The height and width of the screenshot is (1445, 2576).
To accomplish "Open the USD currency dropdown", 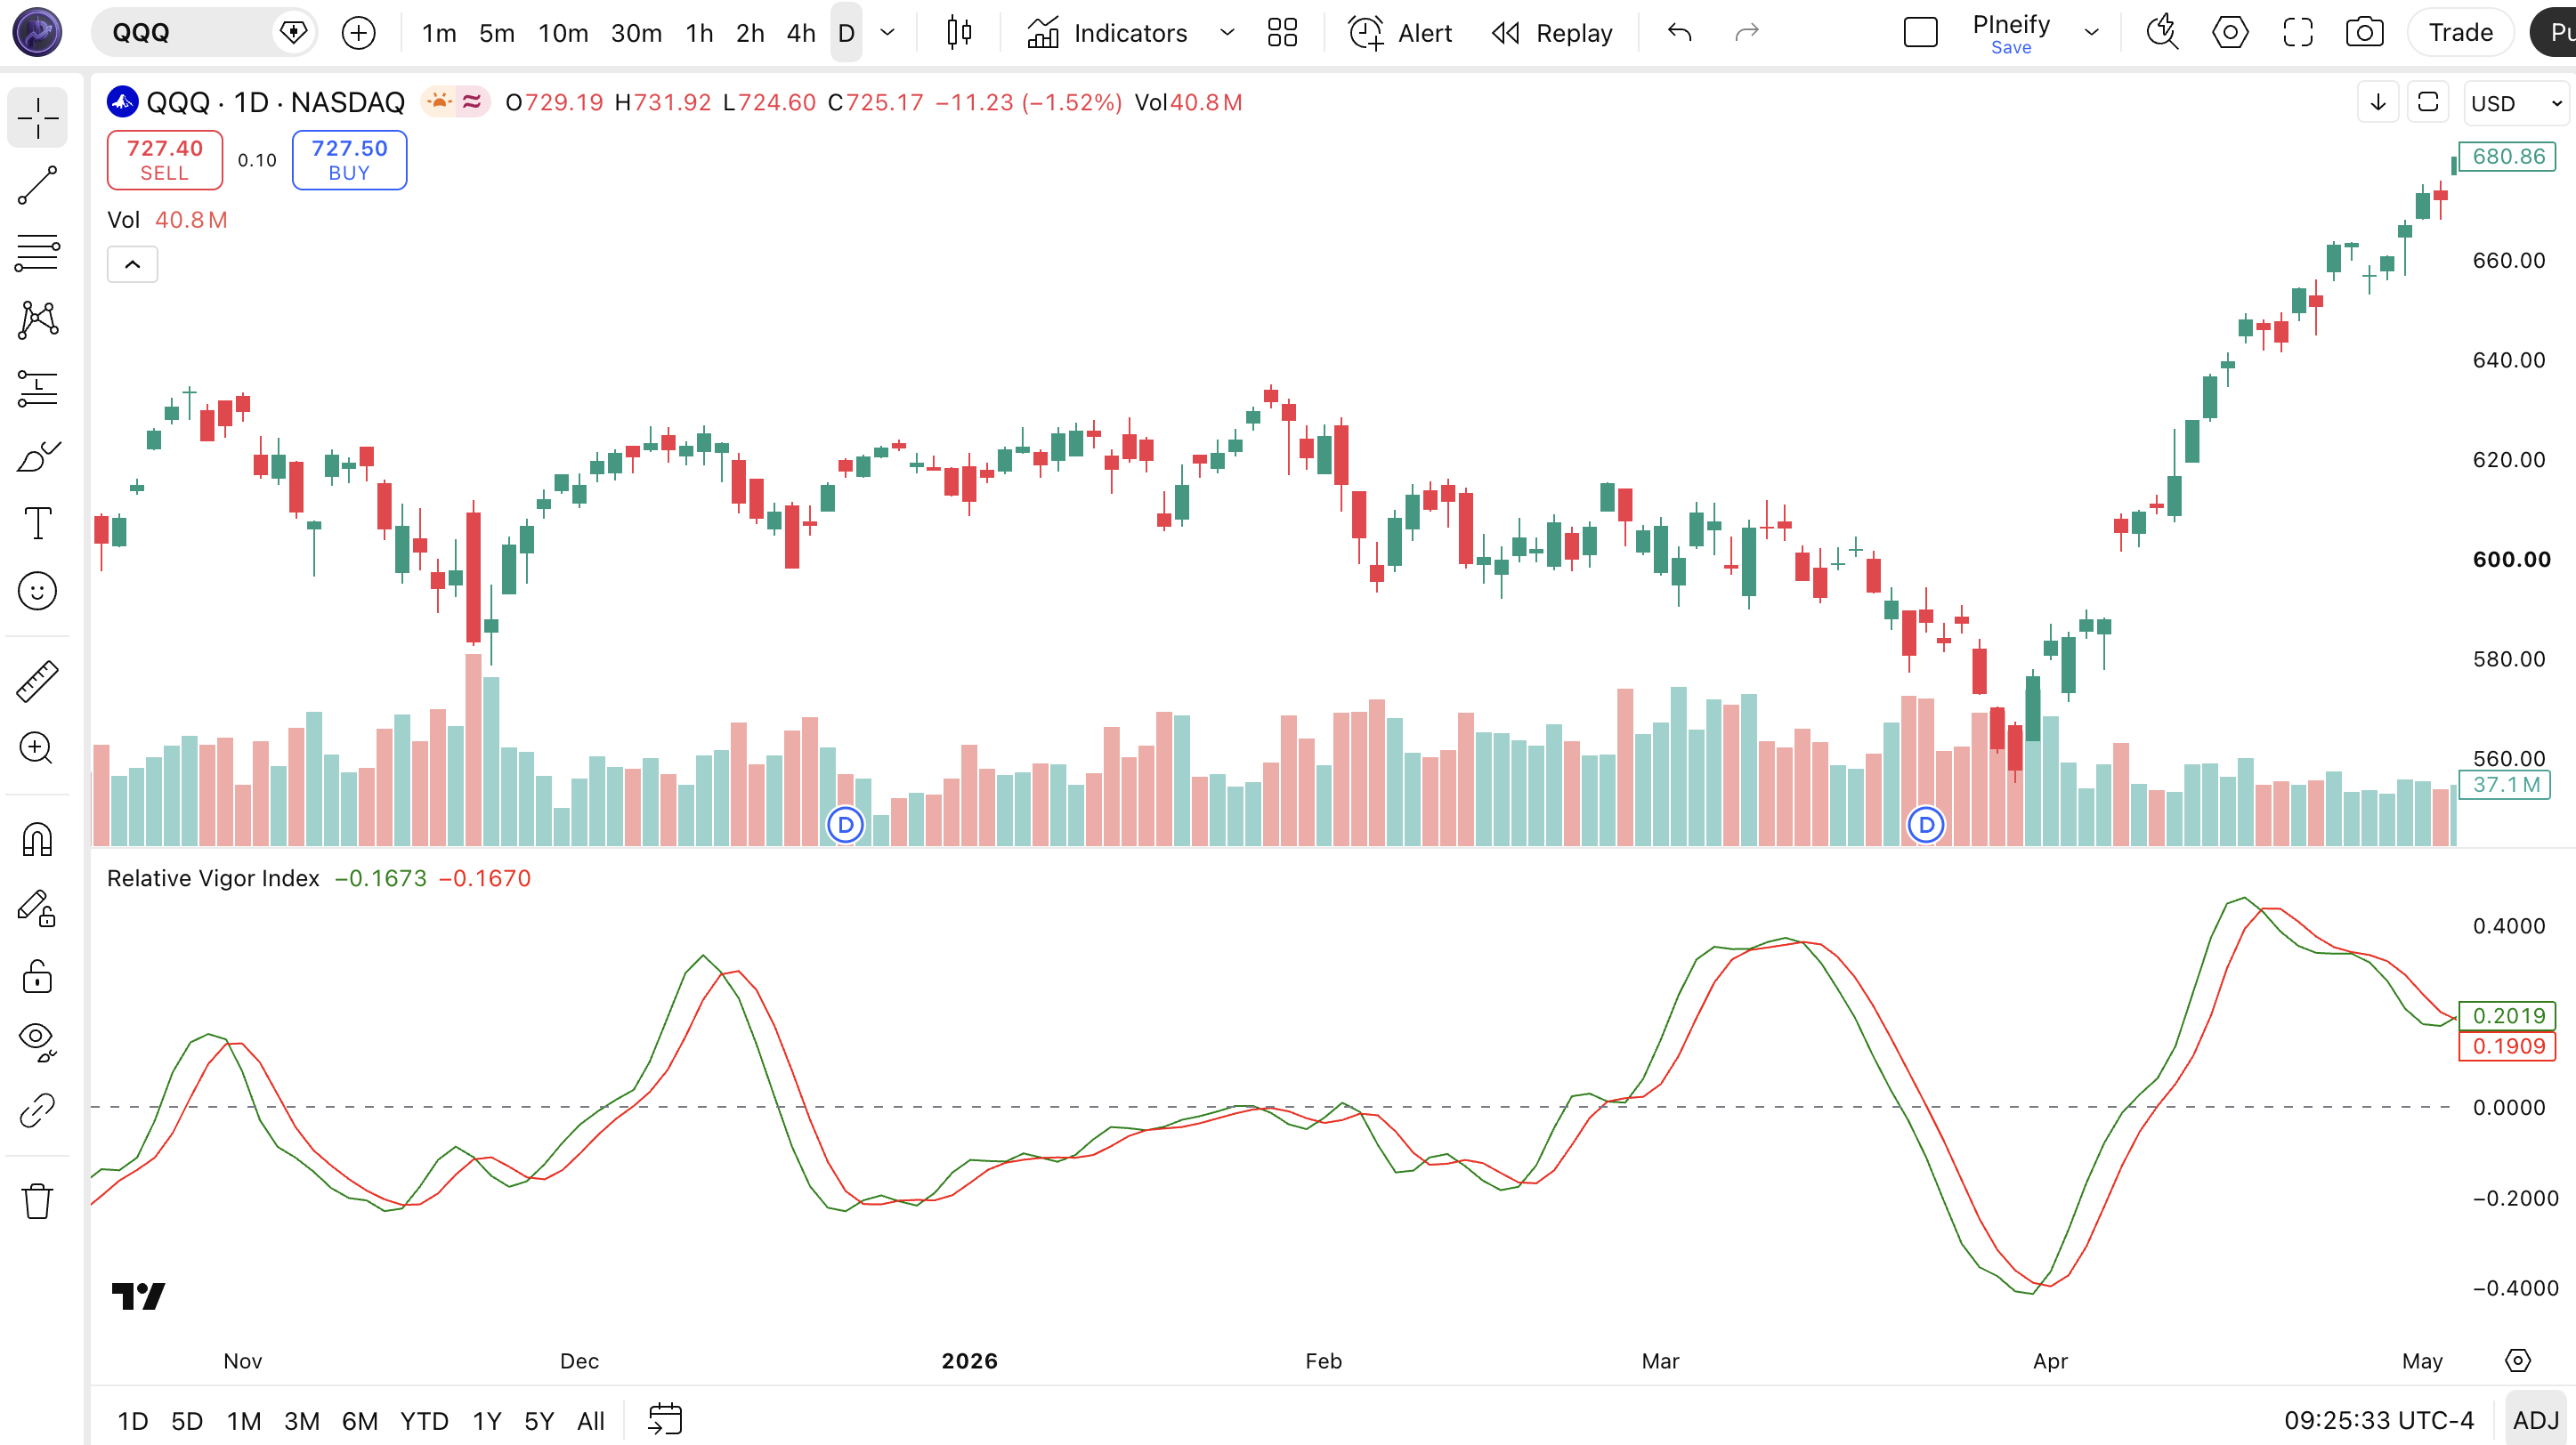I will [x=2516, y=103].
